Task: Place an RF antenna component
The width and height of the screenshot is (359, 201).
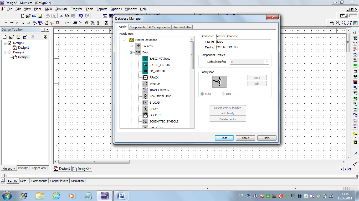Action: pos(81,23)
